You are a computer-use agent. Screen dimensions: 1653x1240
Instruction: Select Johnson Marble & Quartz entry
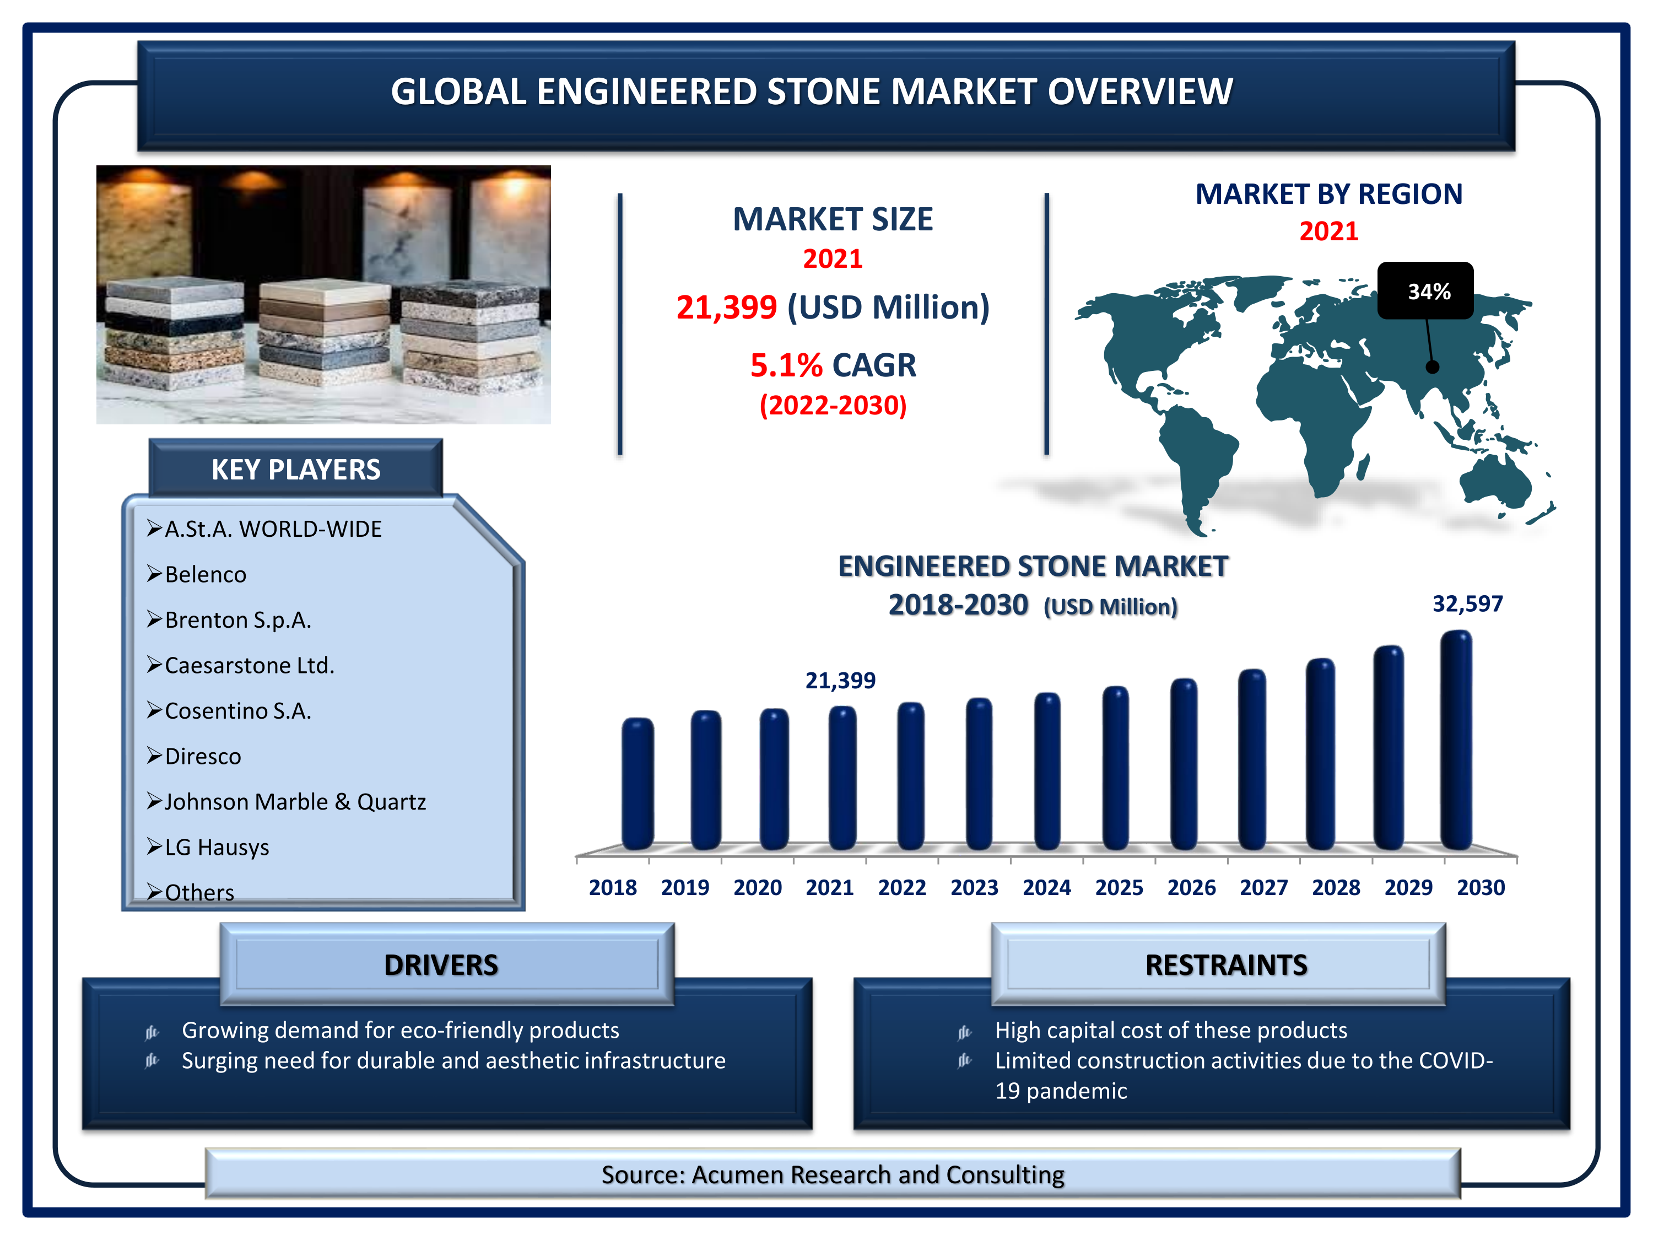tap(286, 801)
